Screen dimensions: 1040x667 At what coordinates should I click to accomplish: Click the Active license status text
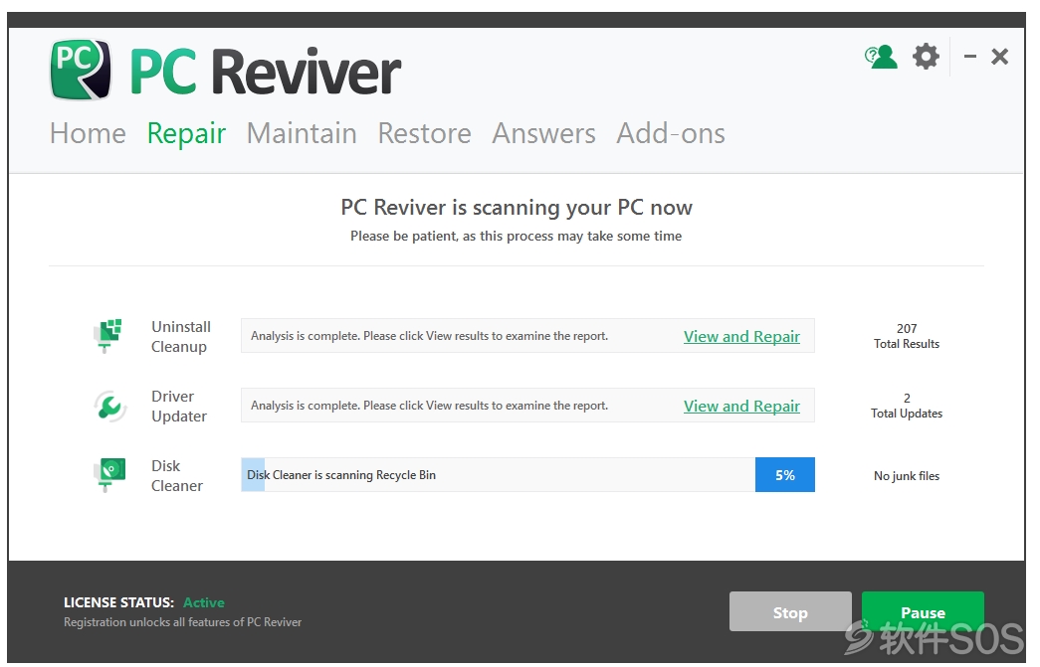tap(204, 602)
